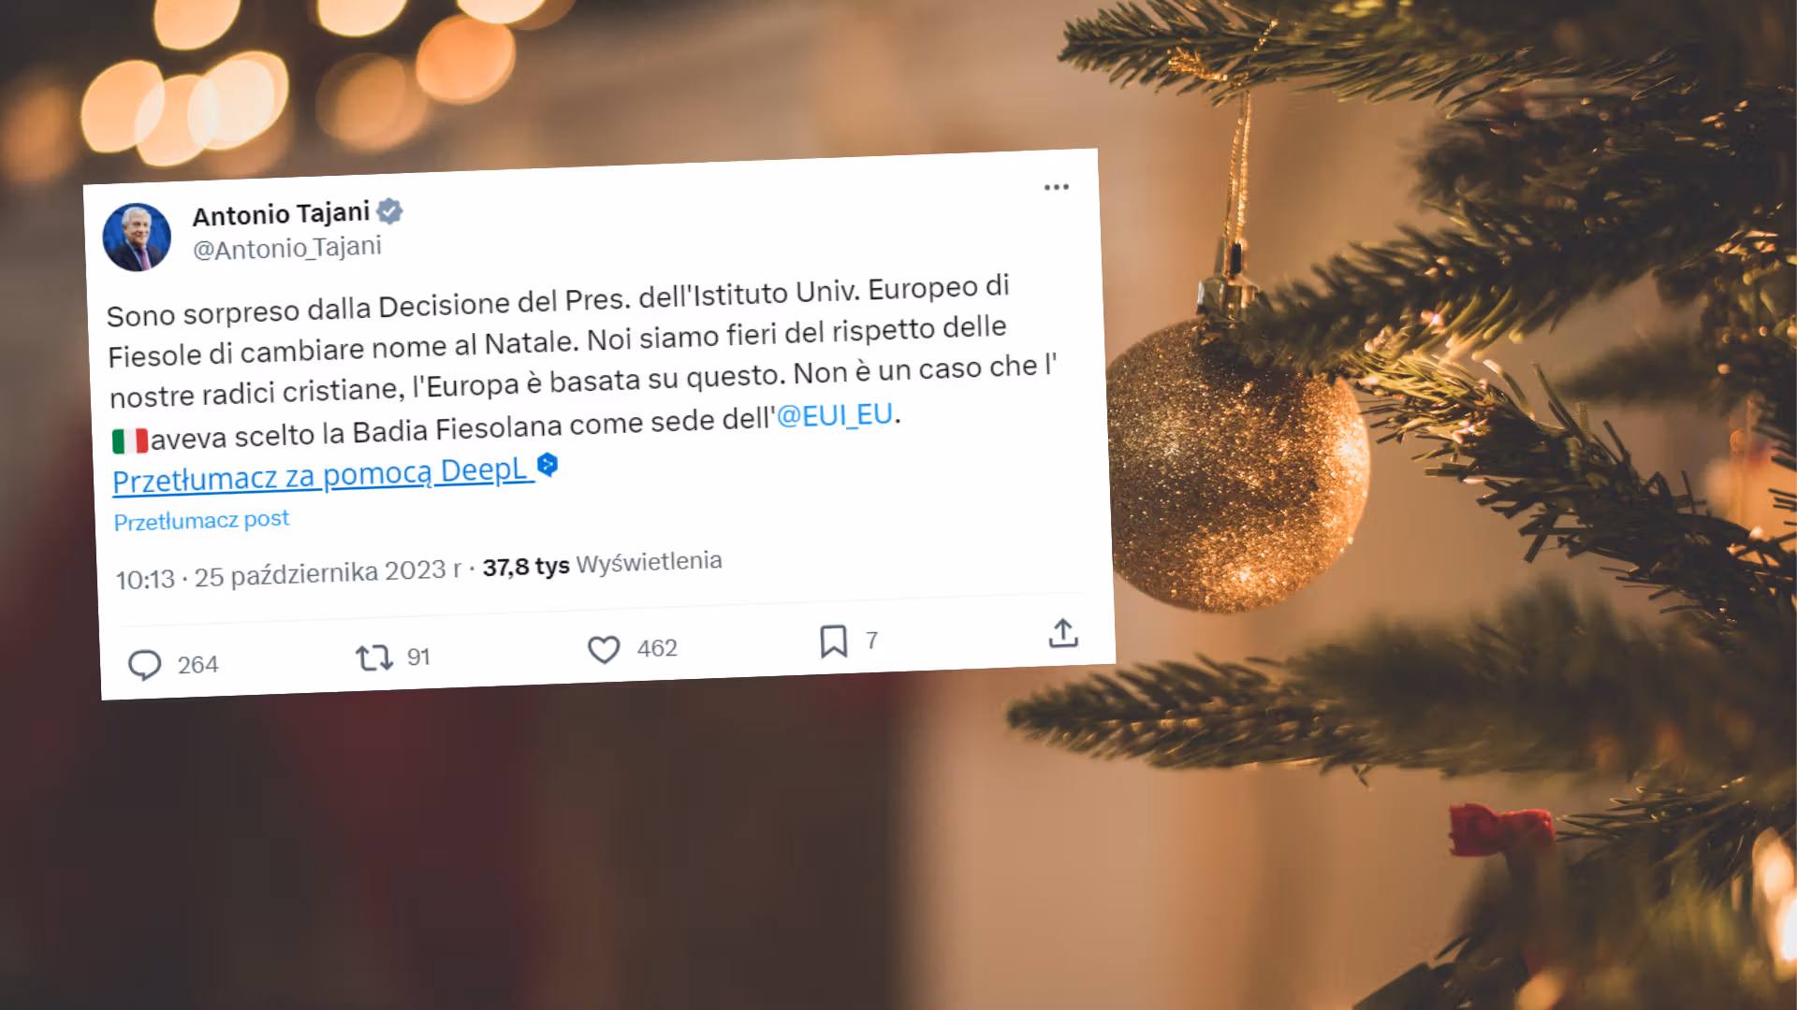
Task: Click the @Antonio_Tajani handle
Action: coord(287,248)
